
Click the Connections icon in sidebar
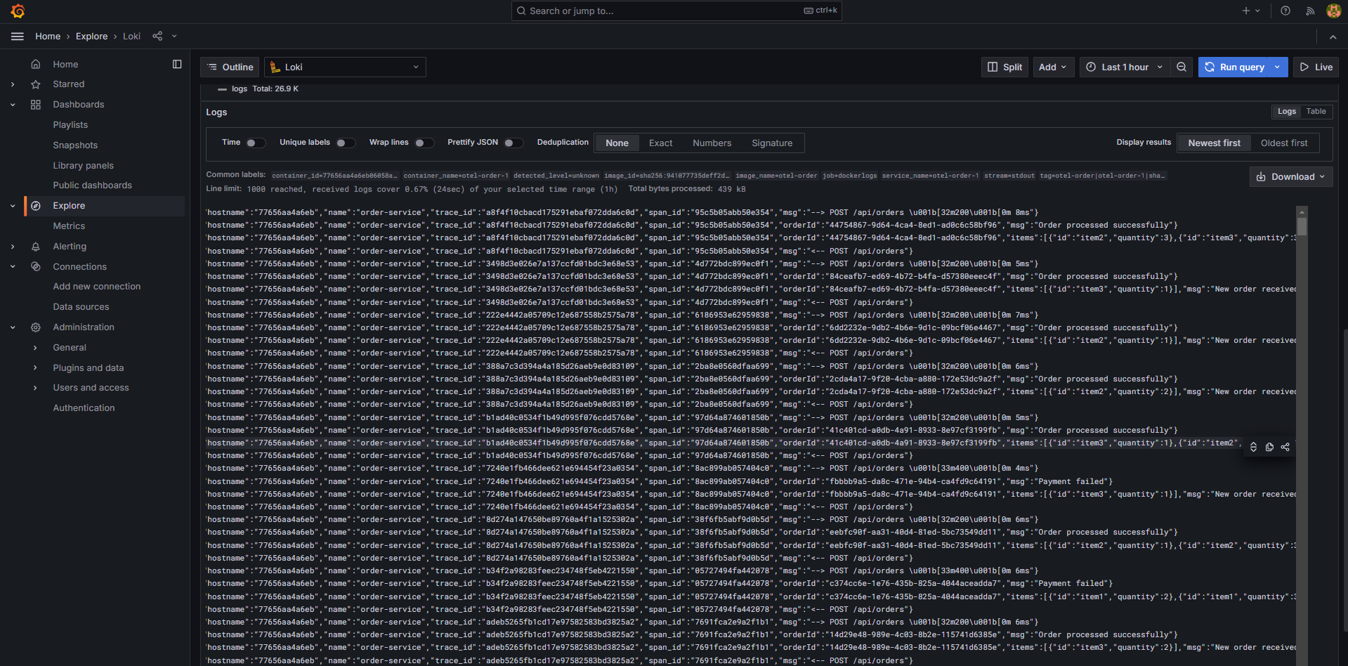coord(36,267)
